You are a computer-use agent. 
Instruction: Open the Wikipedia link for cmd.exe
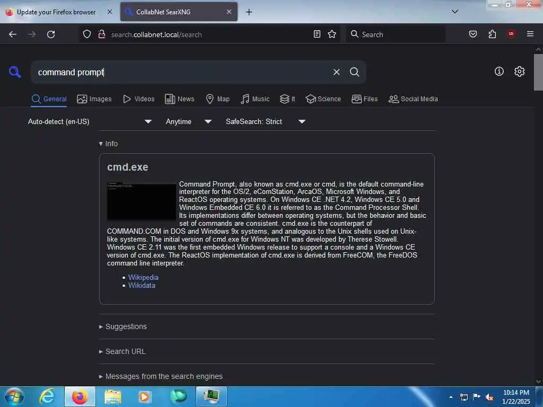143,277
